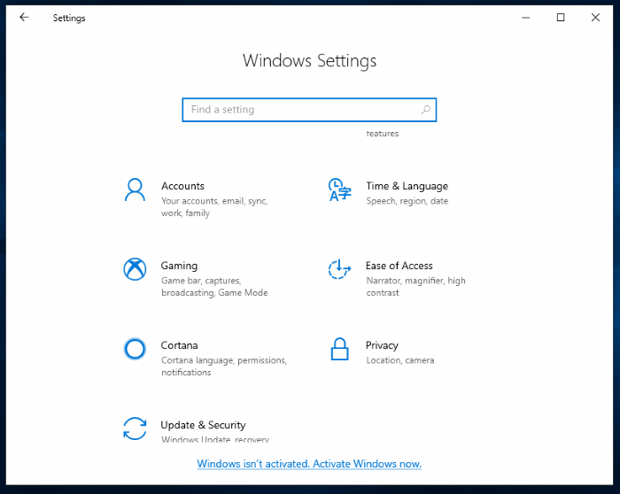620x494 pixels.
Task: Focus the Find a setting search box
Action: click(x=309, y=110)
